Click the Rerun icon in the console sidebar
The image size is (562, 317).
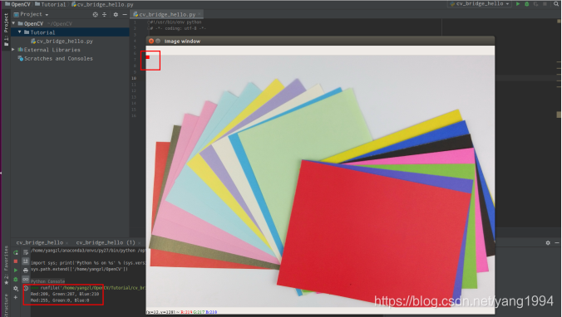(x=16, y=252)
